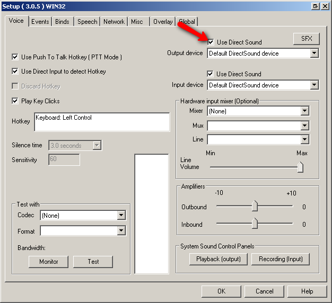The image size is (332, 303).
Task: Expand the Codec dropdown
Action: tap(121, 216)
